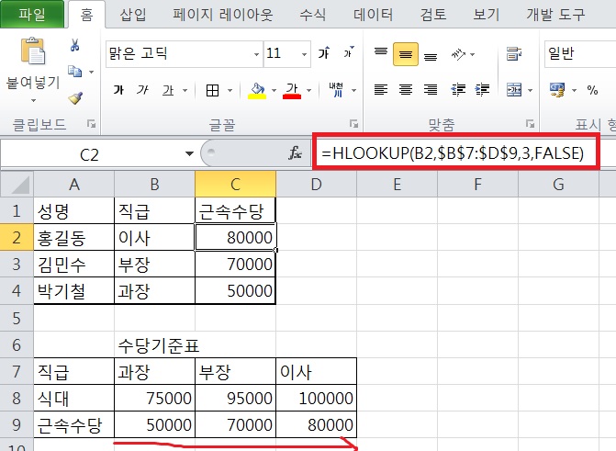Align text to top of cell
This screenshot has height=451, width=616.
381,52
